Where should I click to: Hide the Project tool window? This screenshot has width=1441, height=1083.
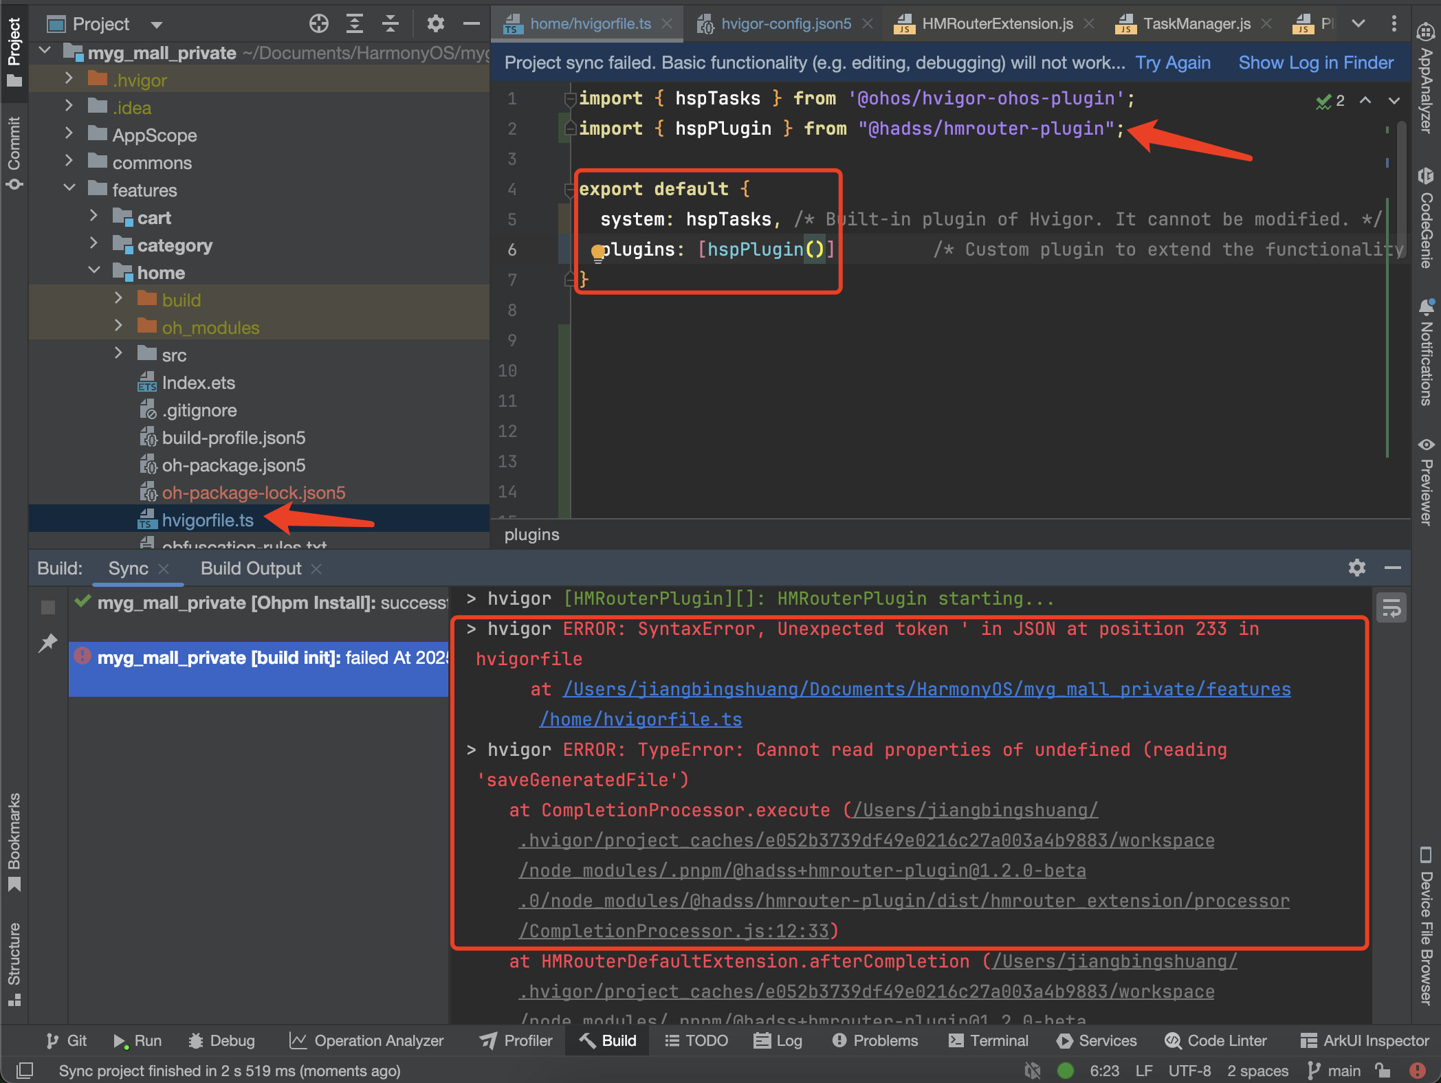[471, 23]
